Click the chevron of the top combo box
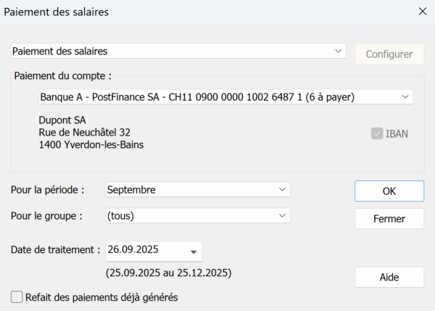The height and width of the screenshot is (311, 435). (x=338, y=51)
